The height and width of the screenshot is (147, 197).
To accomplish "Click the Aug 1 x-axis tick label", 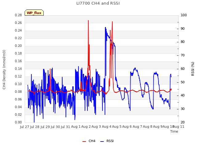I will [76, 126].
